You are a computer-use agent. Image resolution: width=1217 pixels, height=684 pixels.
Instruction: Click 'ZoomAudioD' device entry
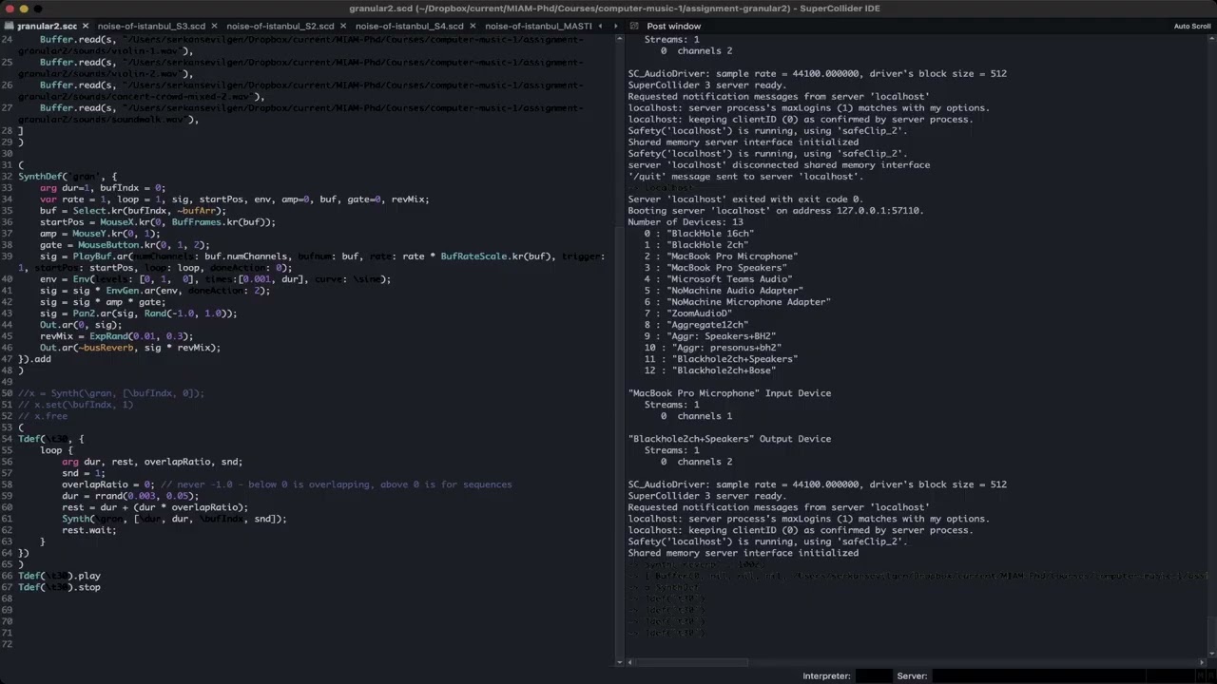[688, 313]
